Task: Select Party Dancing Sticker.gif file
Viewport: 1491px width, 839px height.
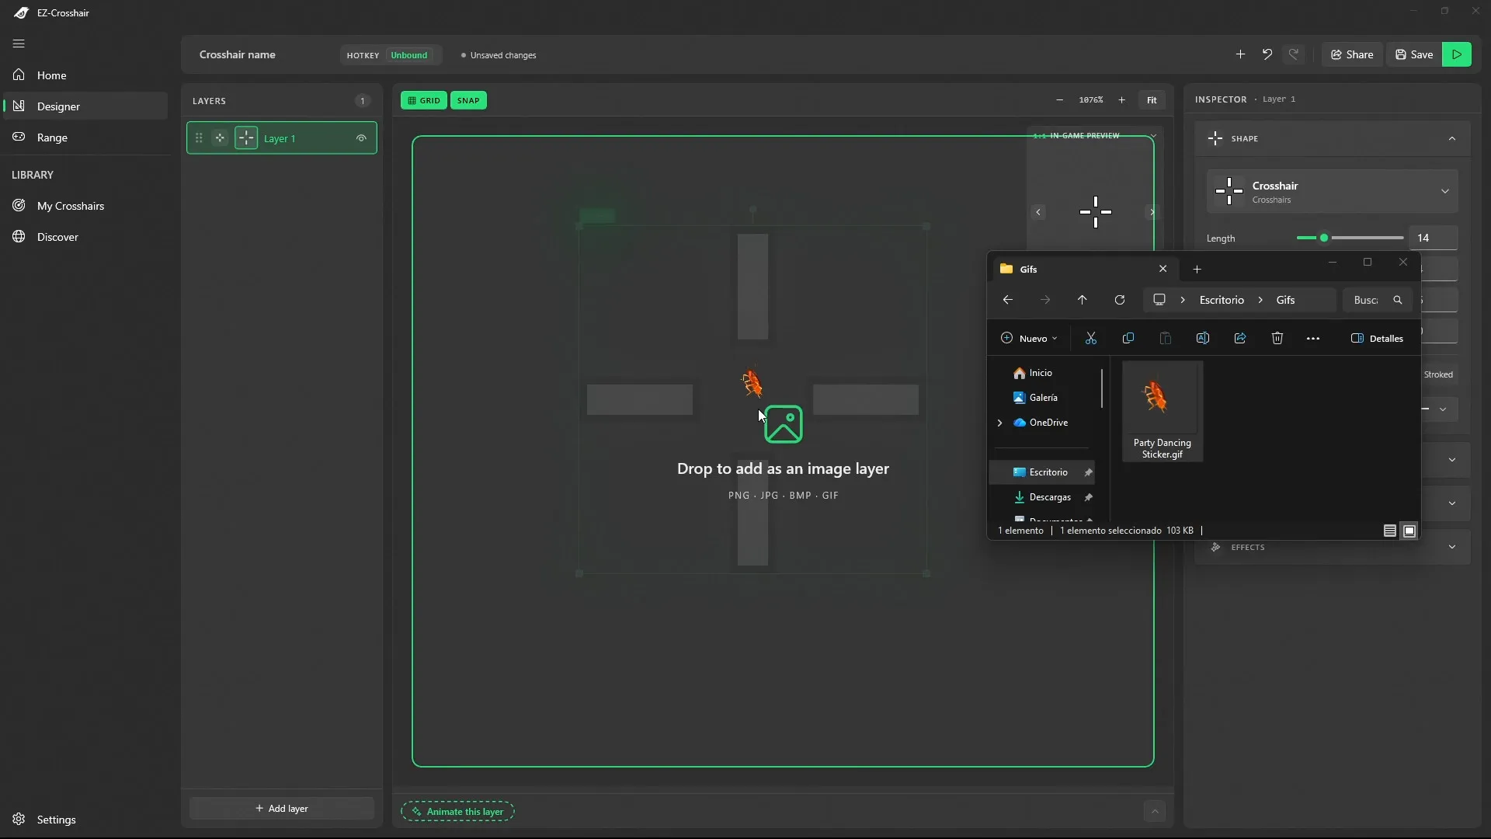Action: 1163,412
